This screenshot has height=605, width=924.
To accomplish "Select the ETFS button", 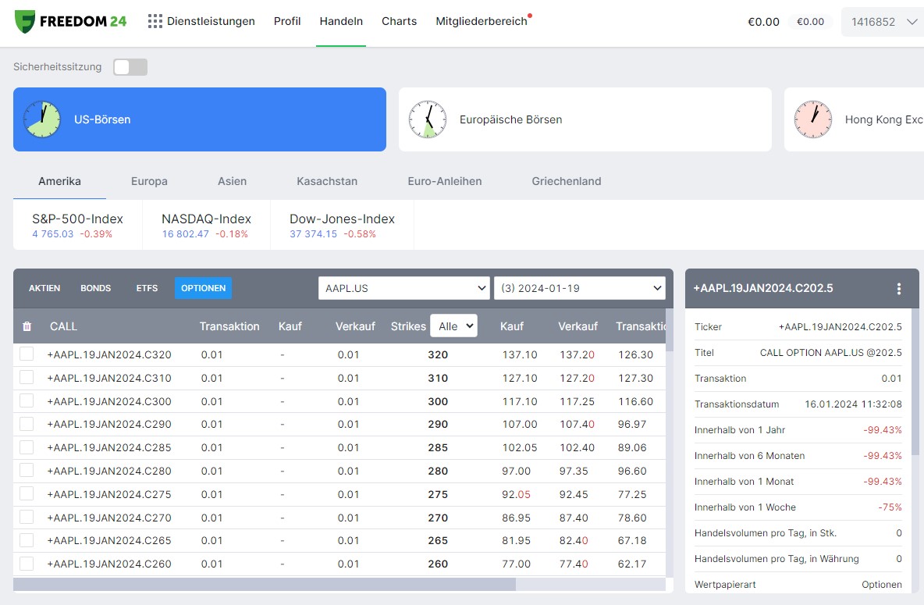I will click(147, 288).
